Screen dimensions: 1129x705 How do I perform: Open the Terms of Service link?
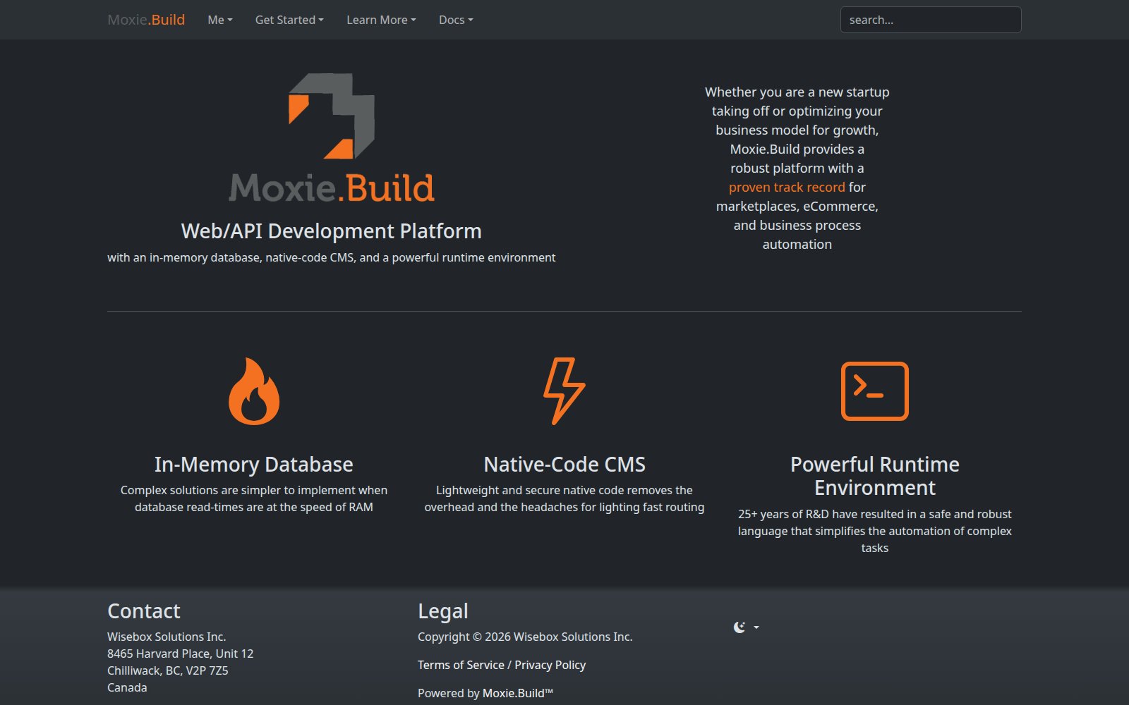pyautogui.click(x=461, y=665)
